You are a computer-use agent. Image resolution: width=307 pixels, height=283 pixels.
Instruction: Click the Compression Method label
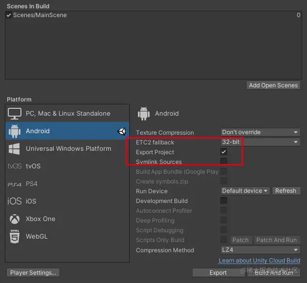tap(165, 250)
